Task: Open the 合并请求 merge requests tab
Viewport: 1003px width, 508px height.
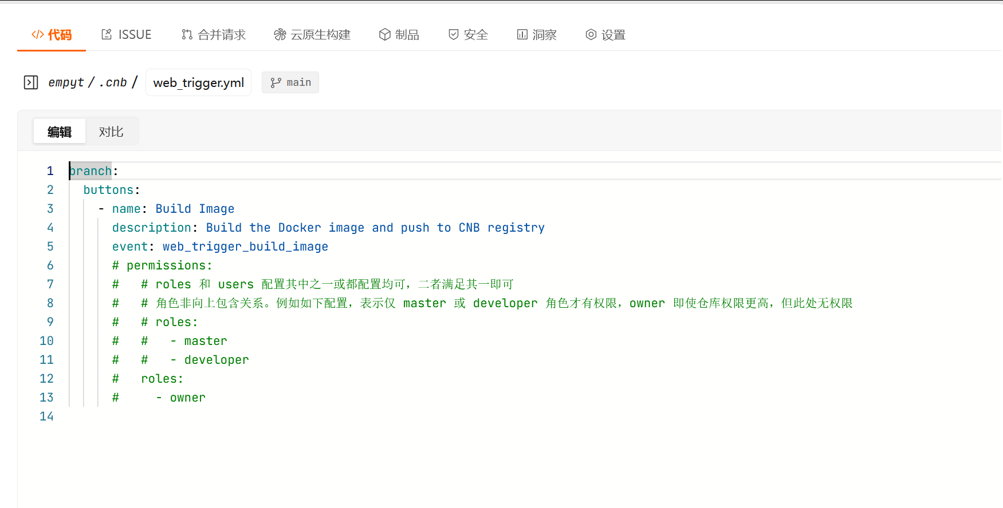Action: coord(214,35)
